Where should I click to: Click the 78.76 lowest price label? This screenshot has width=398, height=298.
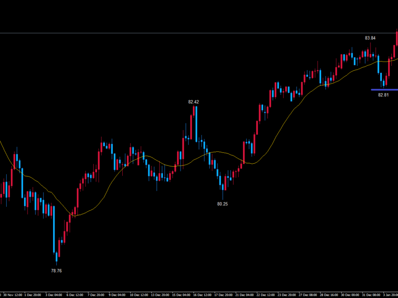tap(56, 271)
